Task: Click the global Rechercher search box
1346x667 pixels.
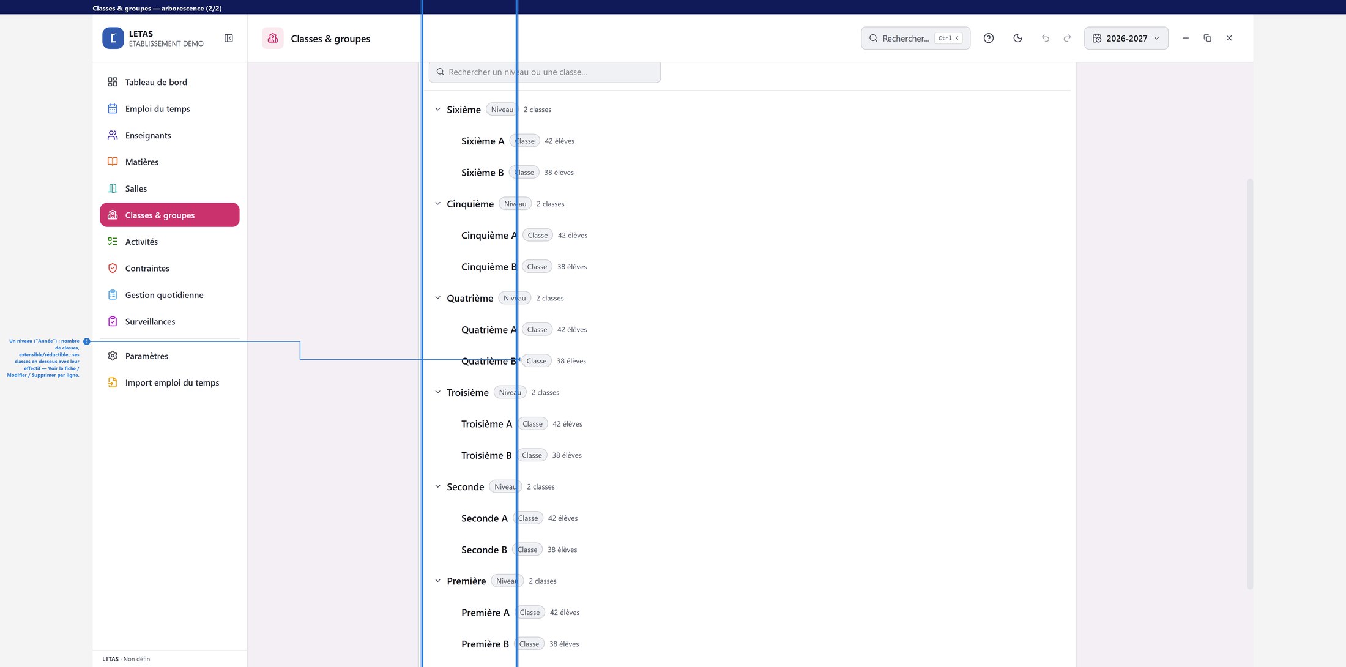Action: coord(916,38)
